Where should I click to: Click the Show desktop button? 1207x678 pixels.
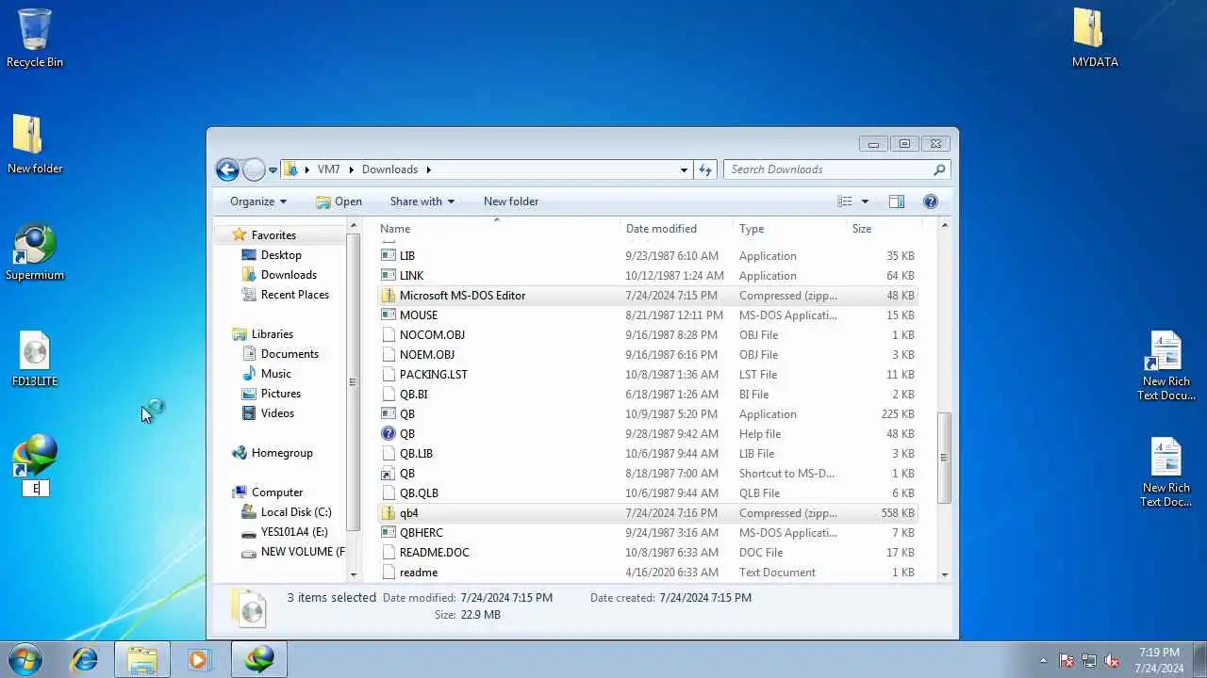pyautogui.click(x=1200, y=659)
